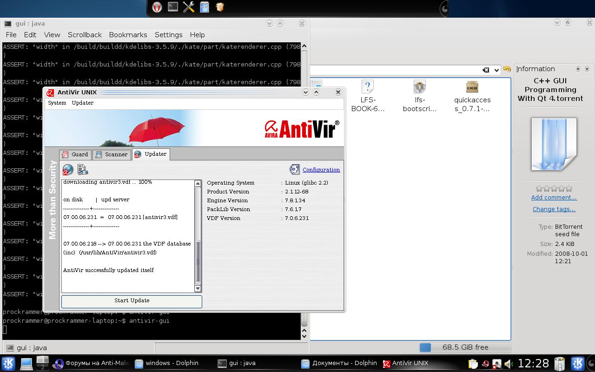Open the trash can in the taskbar
The width and height of the screenshot is (595, 372).
coord(560,364)
